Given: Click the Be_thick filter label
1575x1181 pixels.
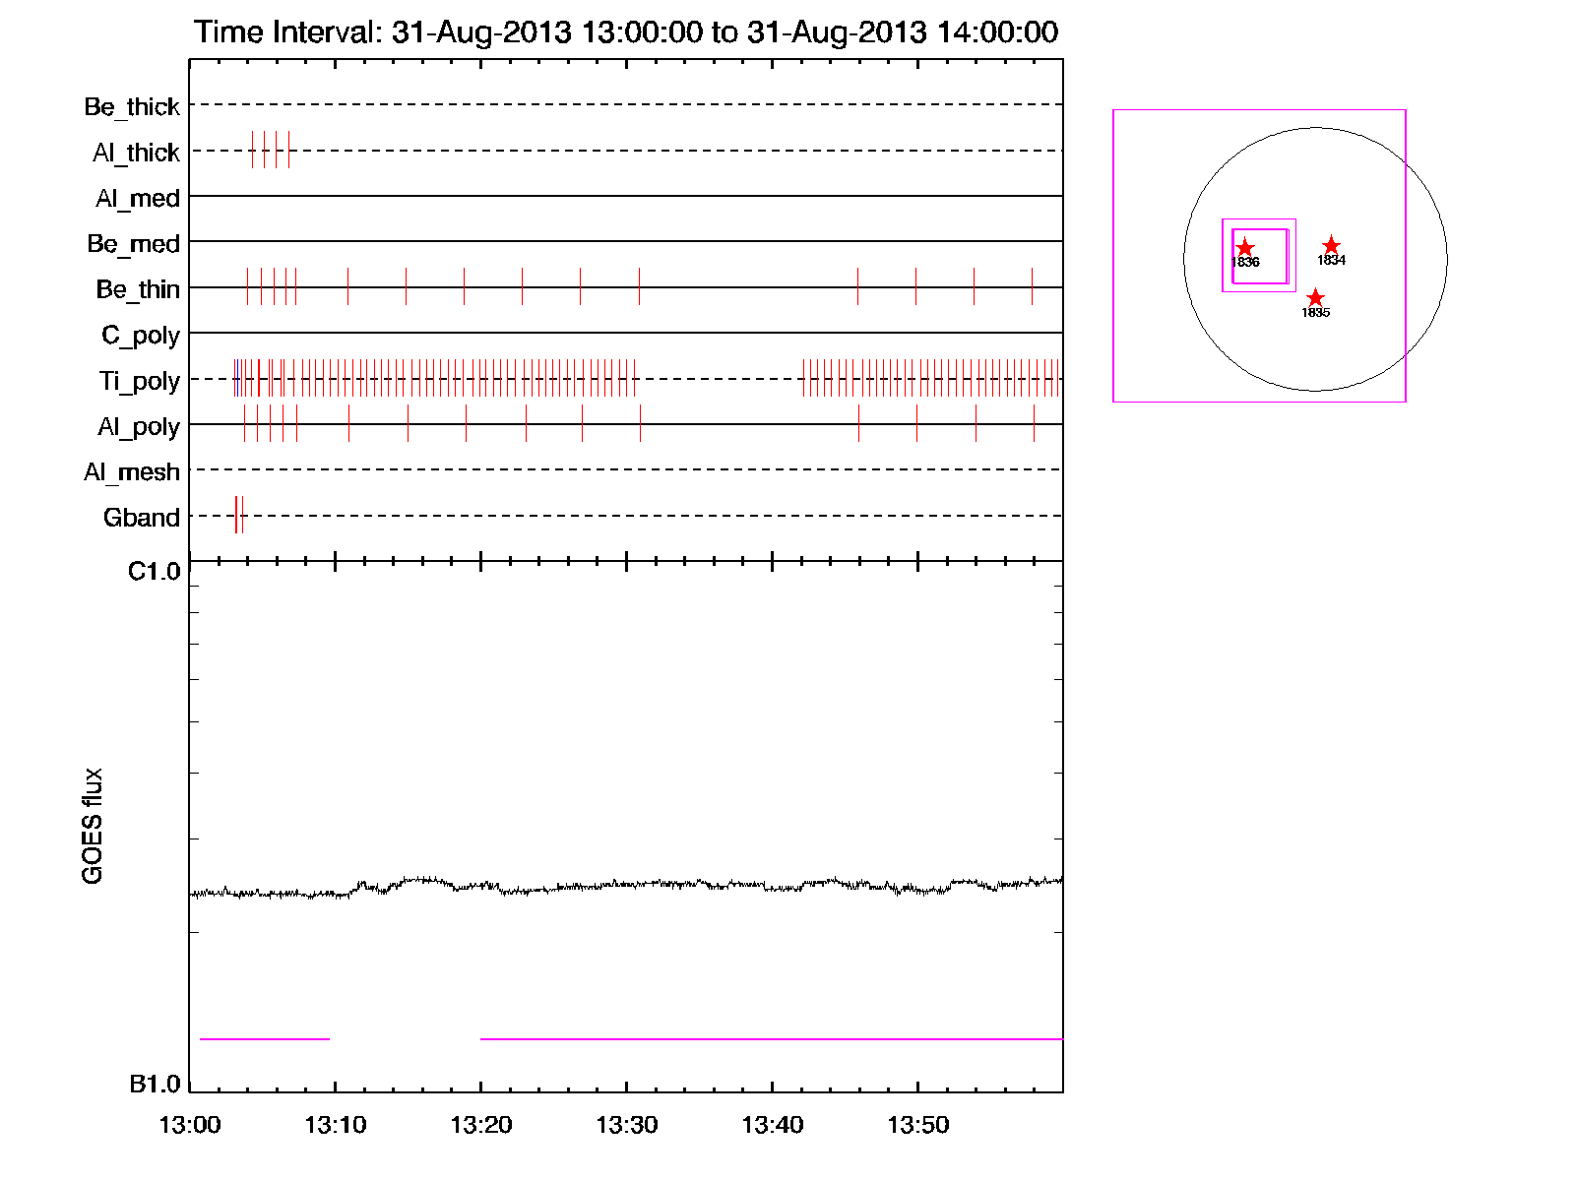Looking at the screenshot, I should (132, 106).
